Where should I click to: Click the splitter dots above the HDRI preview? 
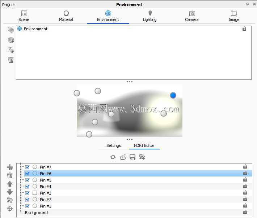point(130,82)
